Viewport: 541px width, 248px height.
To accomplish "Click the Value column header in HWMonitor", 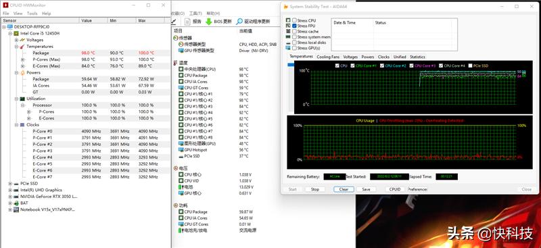I will point(93,21).
